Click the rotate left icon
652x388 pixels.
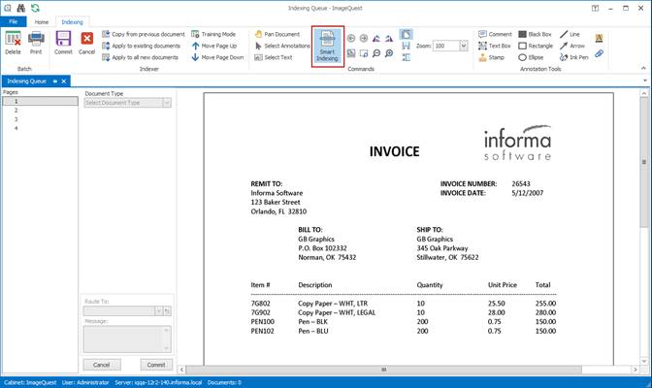pyautogui.click(x=376, y=38)
